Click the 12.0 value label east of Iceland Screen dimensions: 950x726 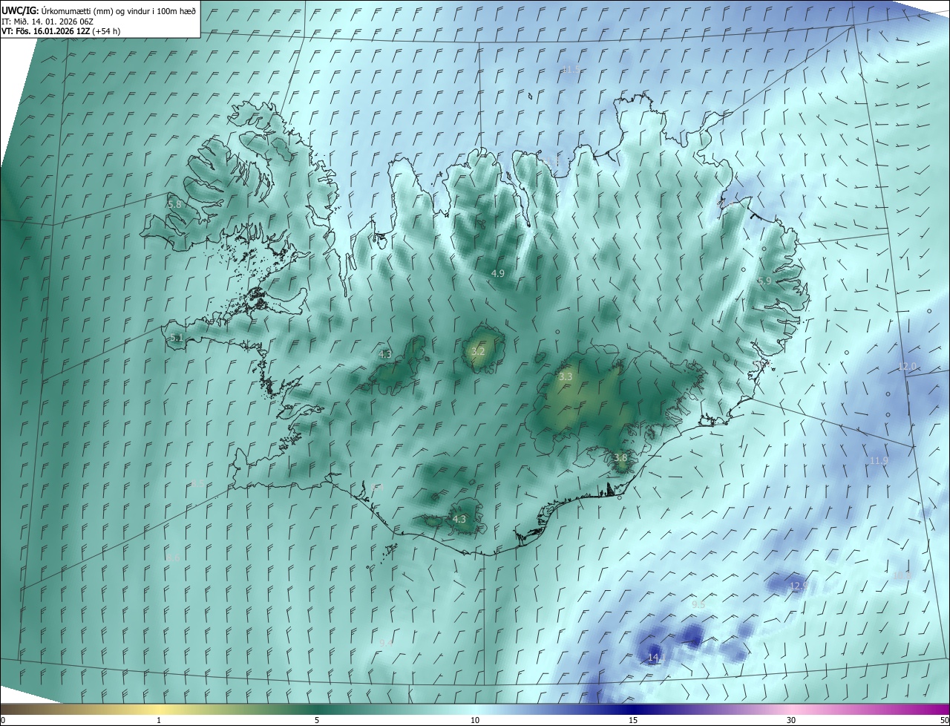point(908,367)
